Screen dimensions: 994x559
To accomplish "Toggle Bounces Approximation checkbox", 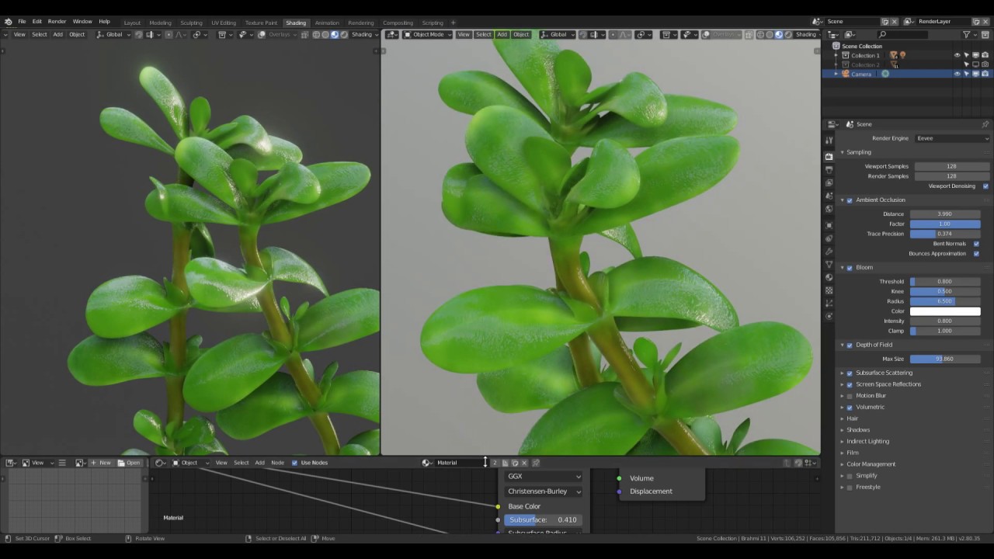I will 976,254.
